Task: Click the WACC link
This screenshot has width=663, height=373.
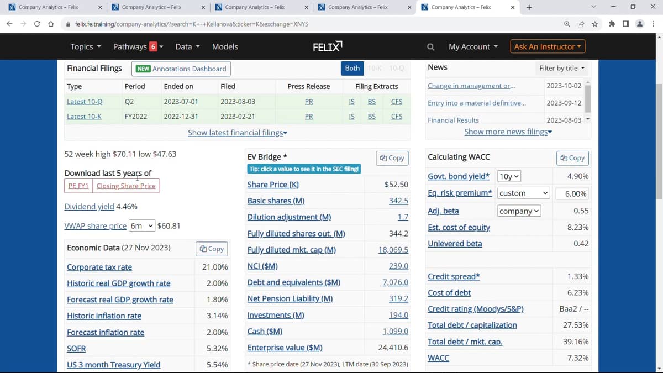Action: click(x=438, y=358)
